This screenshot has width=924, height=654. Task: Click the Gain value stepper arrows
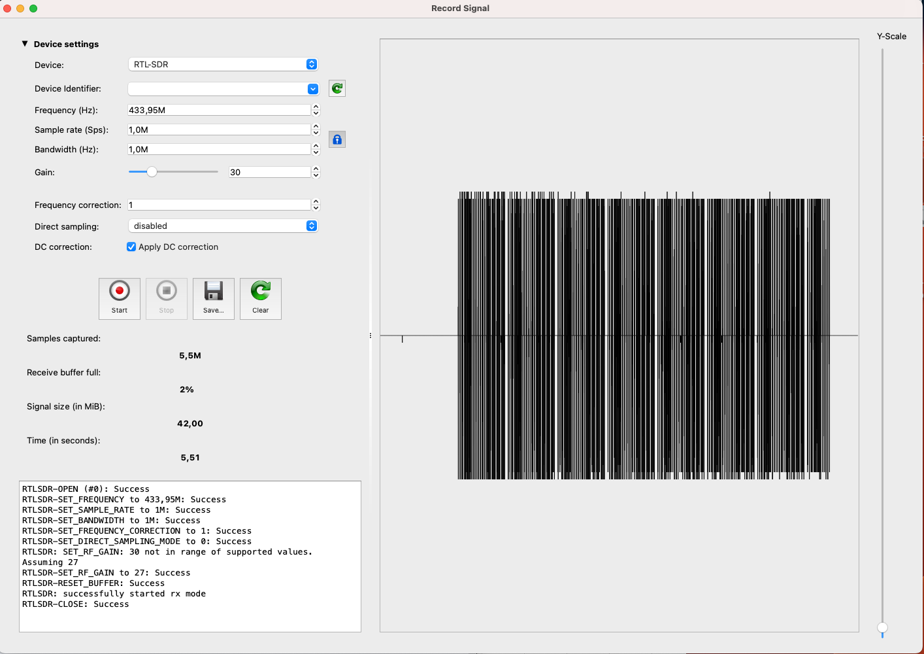tap(316, 172)
